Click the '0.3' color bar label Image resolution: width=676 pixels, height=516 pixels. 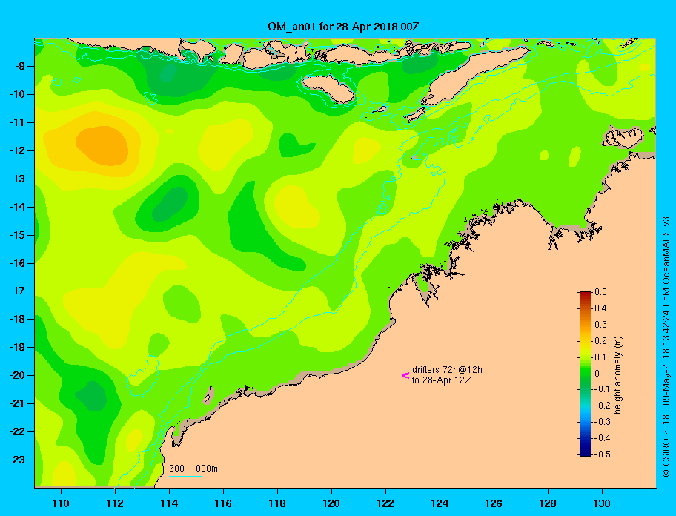tap(600, 325)
